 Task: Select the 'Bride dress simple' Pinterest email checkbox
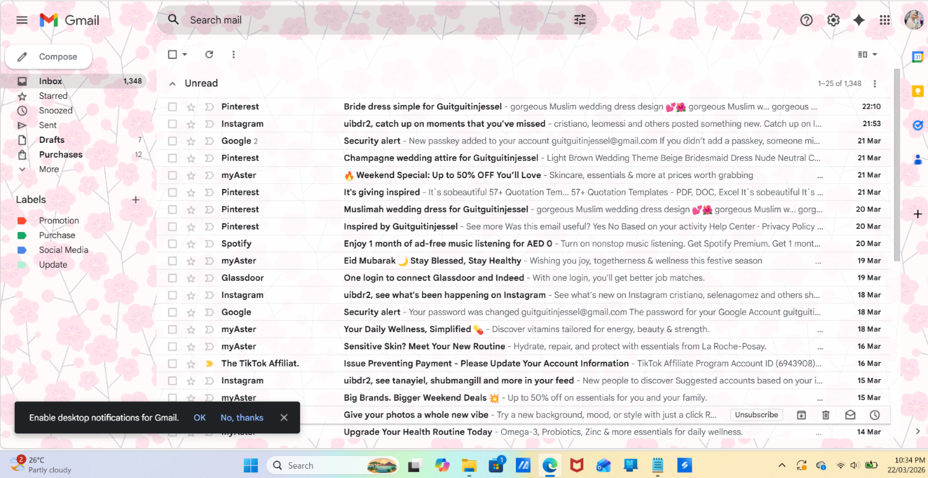click(173, 107)
